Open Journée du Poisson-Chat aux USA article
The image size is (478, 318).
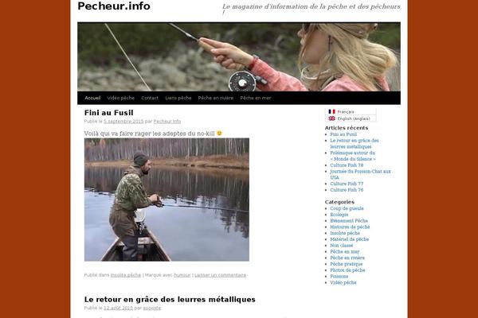[x=360, y=174]
